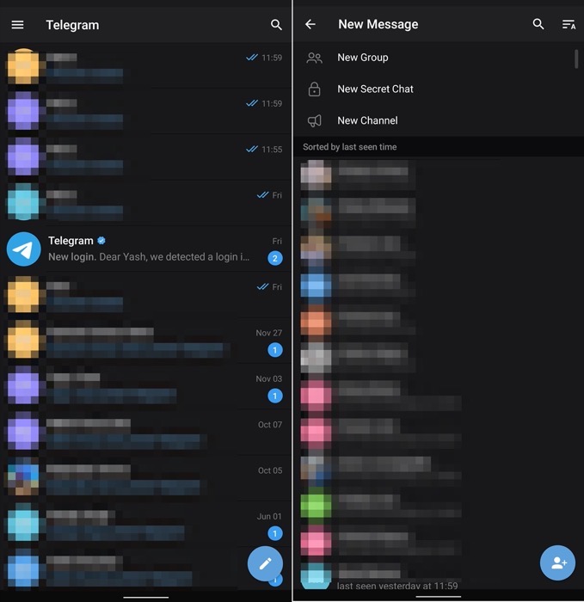Click the New Channel megaphone icon
This screenshot has height=602, width=584.
314,121
